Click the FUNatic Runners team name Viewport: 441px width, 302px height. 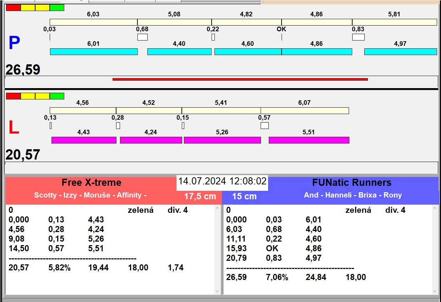point(352,183)
